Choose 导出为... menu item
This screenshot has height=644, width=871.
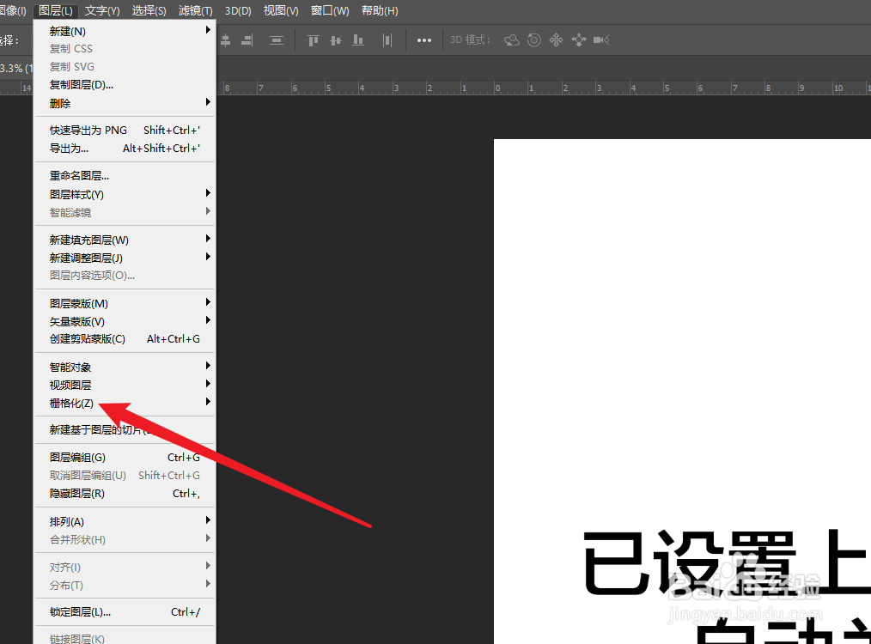point(125,149)
